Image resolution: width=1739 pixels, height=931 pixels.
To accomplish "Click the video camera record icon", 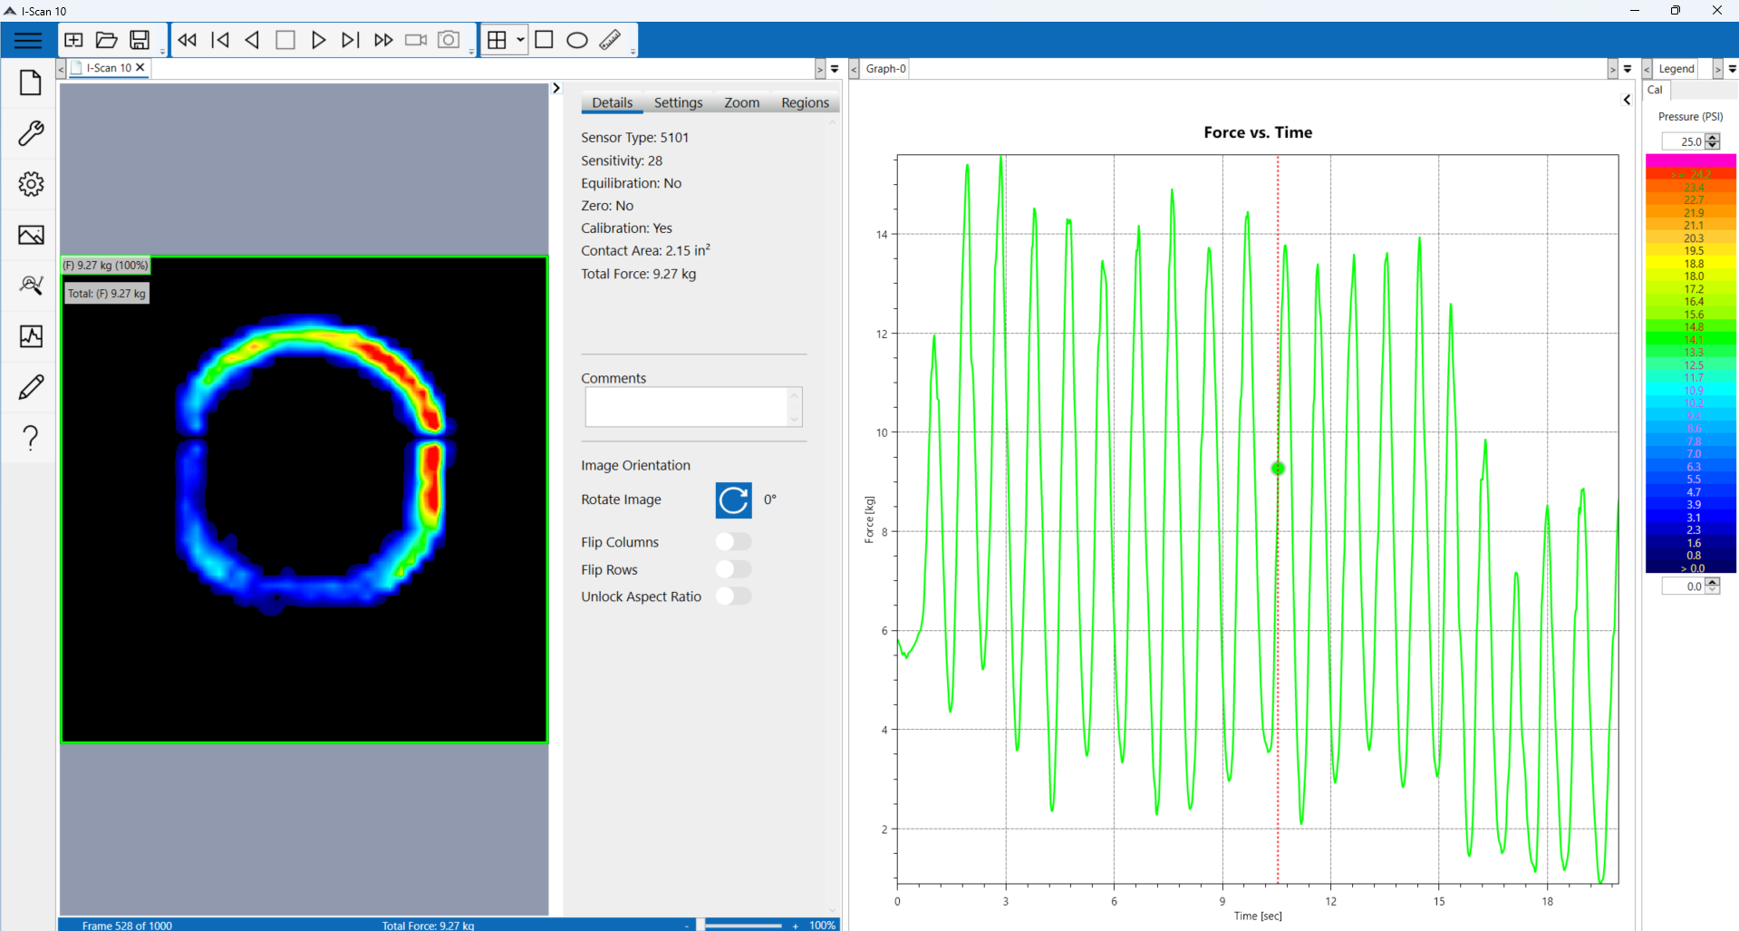I will pos(416,40).
